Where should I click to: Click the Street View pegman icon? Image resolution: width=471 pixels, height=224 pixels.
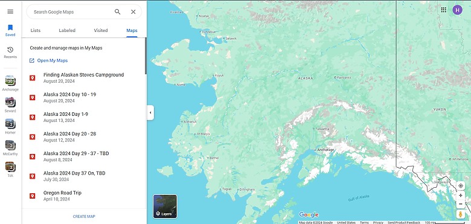point(461,214)
